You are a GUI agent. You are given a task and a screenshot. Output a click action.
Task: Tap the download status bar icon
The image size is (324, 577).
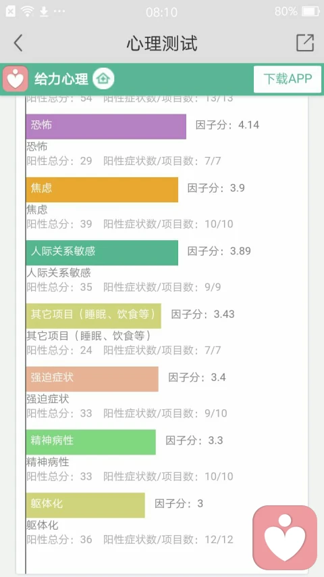pyautogui.click(x=44, y=11)
